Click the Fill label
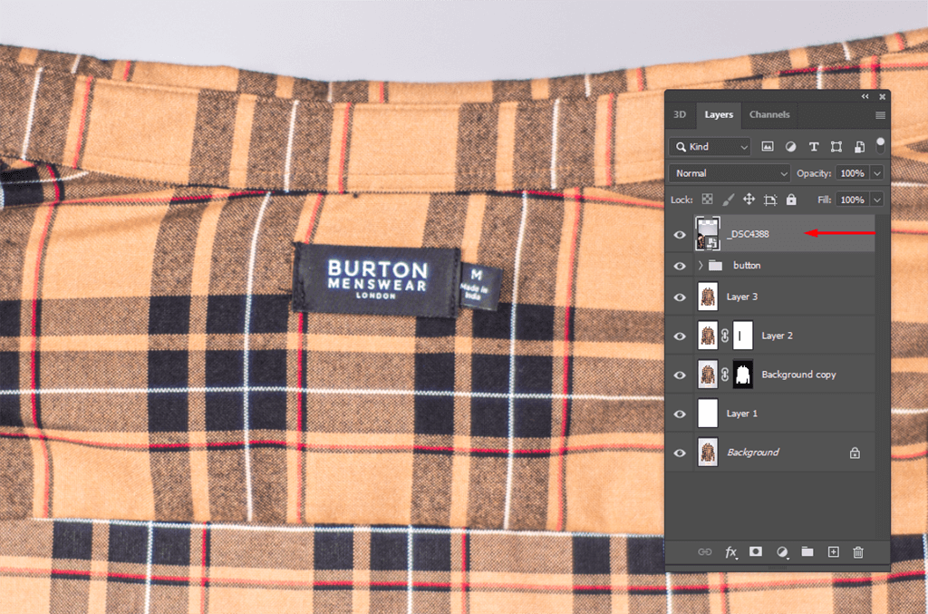Screen dimensions: 928x614 click(825, 200)
